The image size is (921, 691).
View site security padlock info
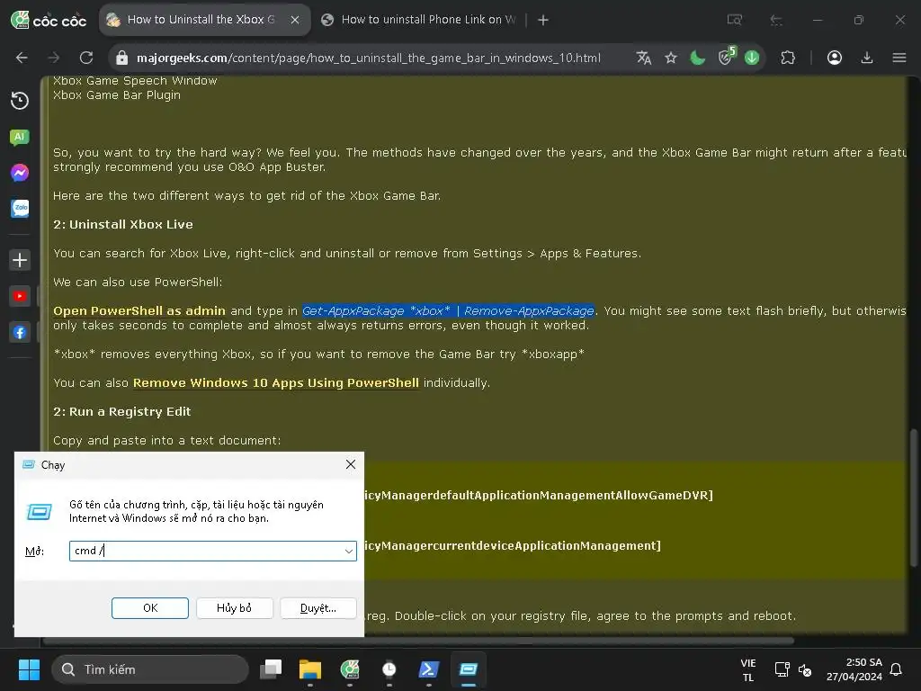tap(121, 58)
